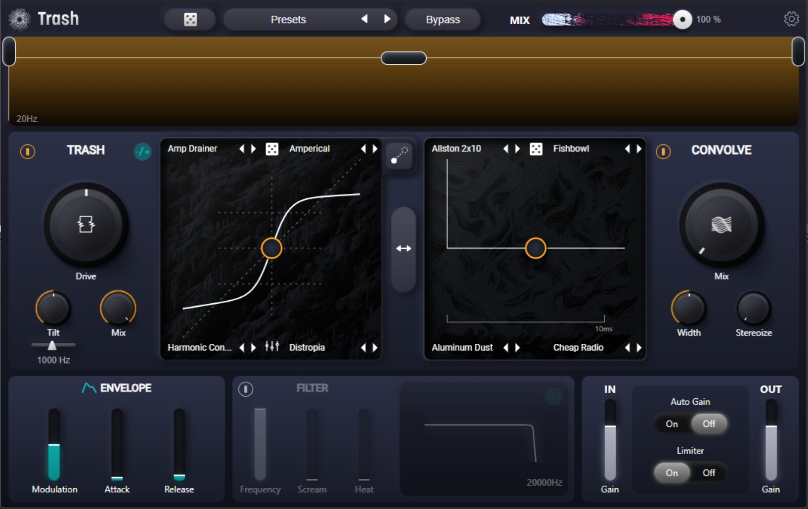Randomize the Convolve impulses with the dice icon
Screen dimensions: 808x509
536,149
